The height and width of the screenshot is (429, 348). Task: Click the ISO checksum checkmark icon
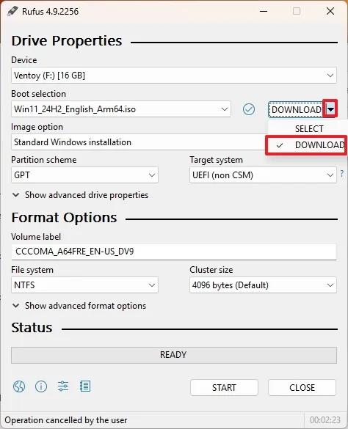249,109
